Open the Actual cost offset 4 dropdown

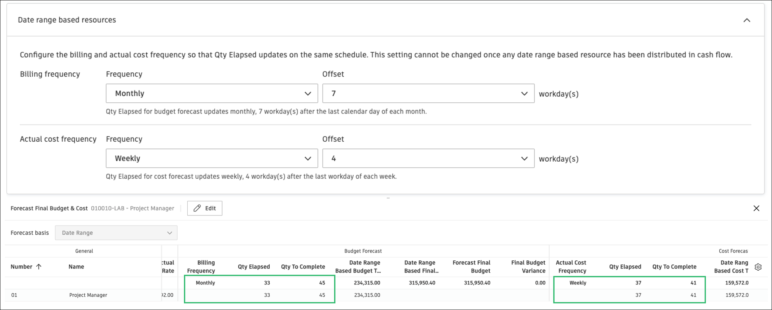pyautogui.click(x=428, y=158)
